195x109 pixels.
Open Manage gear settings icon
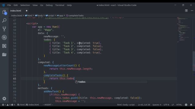tap(4, 98)
